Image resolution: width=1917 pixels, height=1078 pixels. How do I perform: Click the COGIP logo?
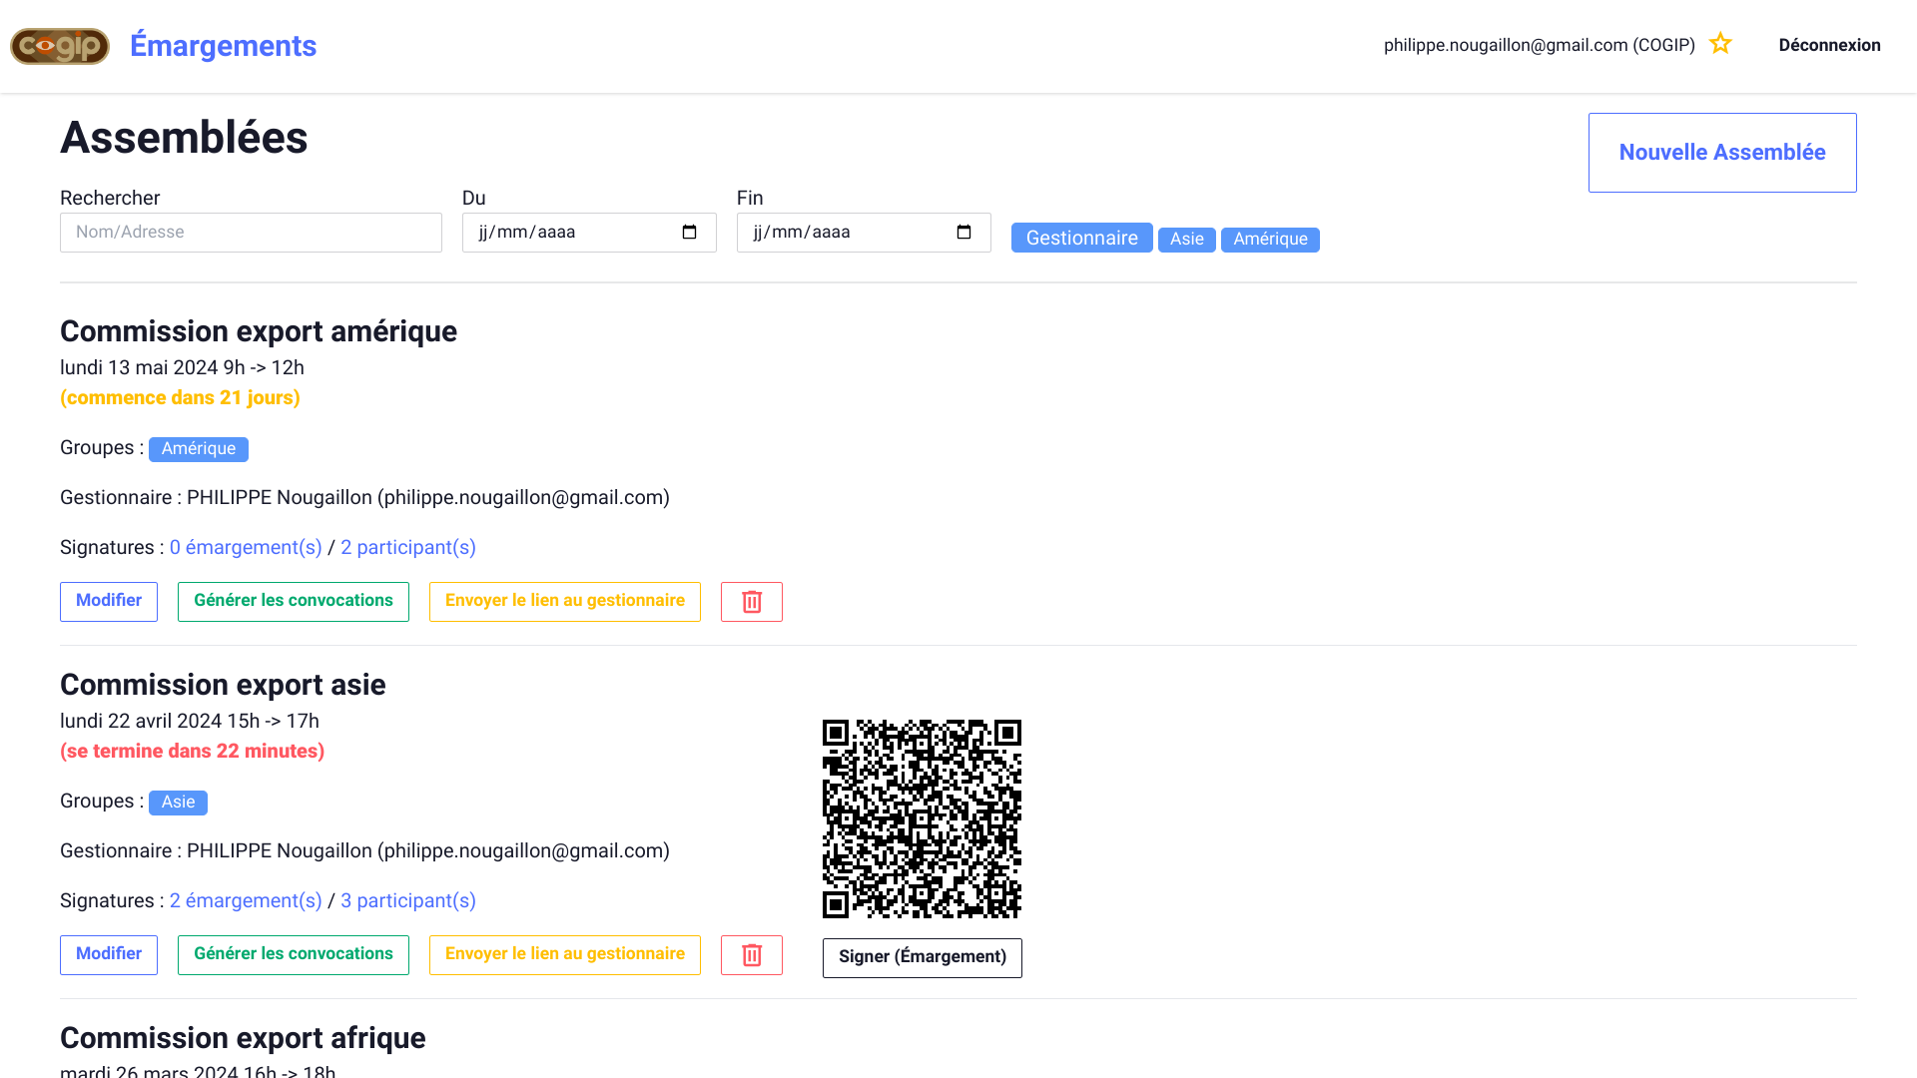[60, 46]
